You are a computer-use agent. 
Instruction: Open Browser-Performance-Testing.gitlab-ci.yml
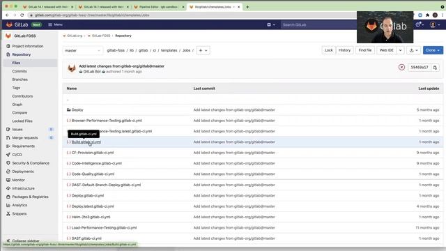tap(107, 121)
